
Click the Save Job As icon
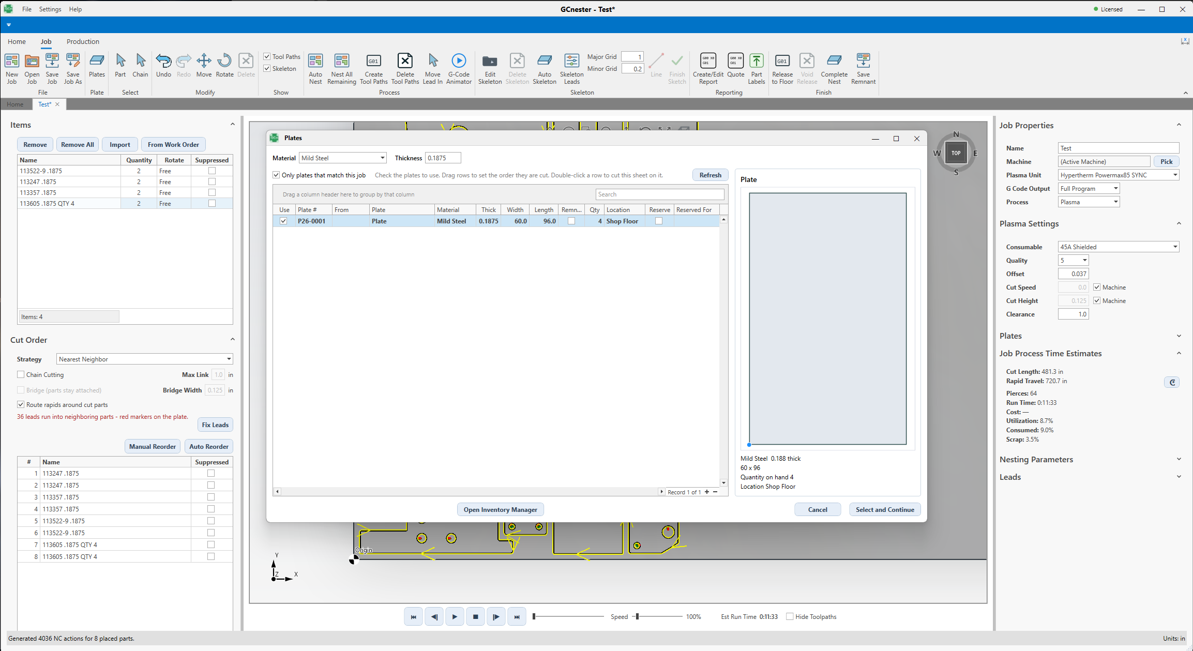[x=73, y=68]
